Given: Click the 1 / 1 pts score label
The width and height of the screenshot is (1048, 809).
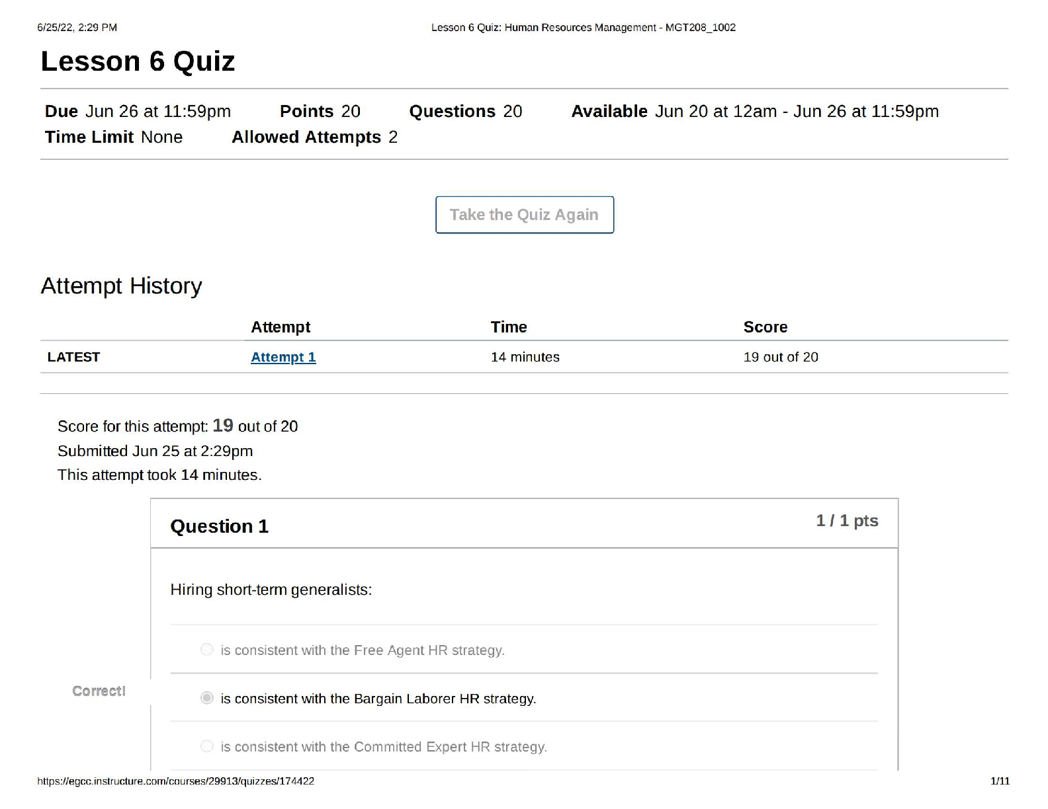Looking at the screenshot, I should [x=847, y=521].
